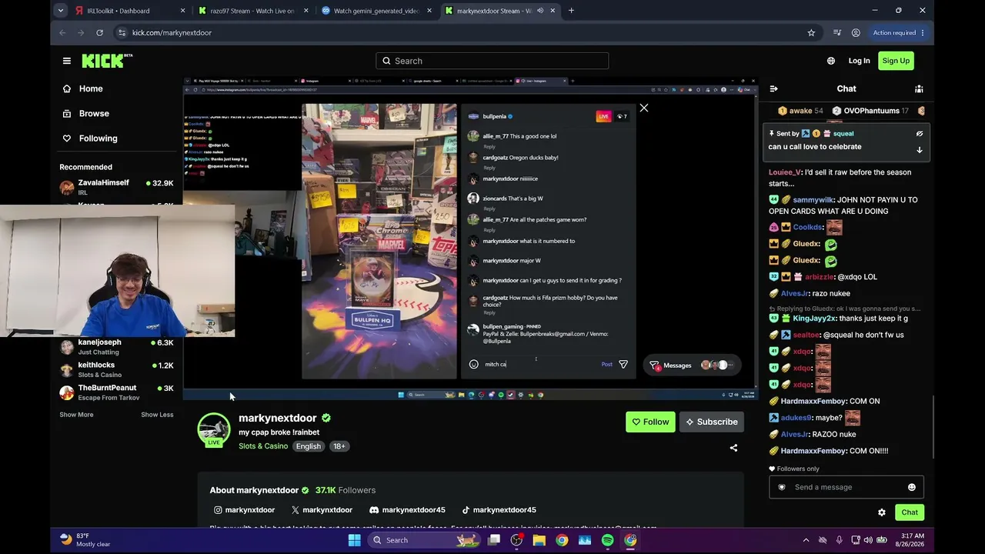
Task: Open the emoji picker in chat
Action: tap(912, 487)
